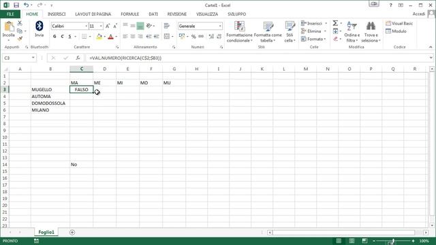Switch to FORMULE tab
This screenshot has height=245, width=436.
[x=129, y=14]
